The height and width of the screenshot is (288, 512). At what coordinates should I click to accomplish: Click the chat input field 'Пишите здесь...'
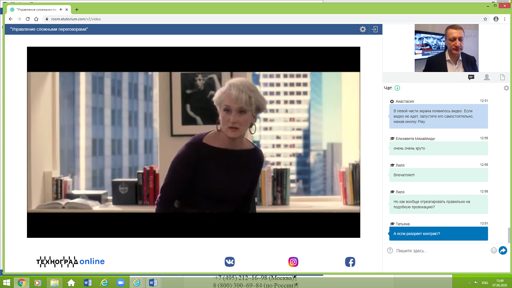click(442, 251)
